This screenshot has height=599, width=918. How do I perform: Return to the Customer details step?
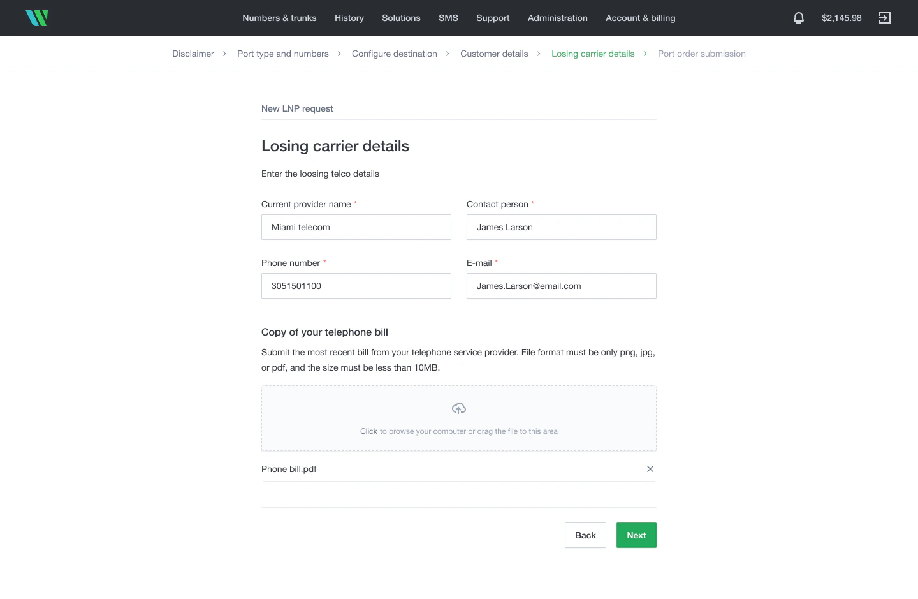(x=494, y=54)
